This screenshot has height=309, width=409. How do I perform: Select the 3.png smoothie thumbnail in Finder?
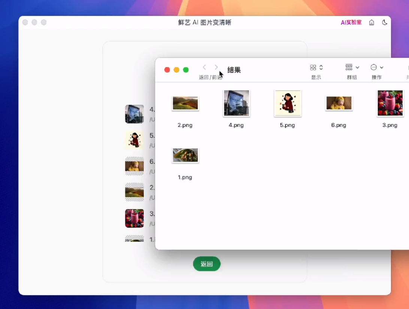(x=390, y=103)
